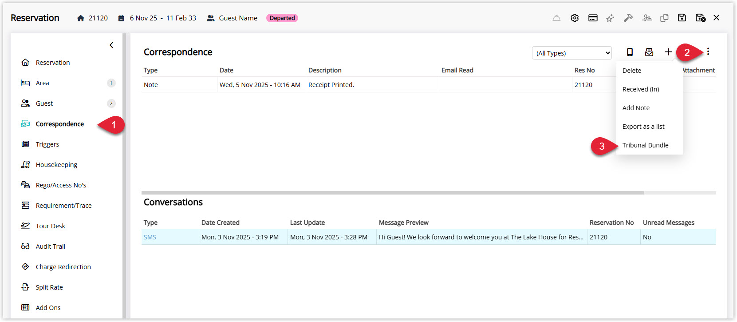Click the mobile phone SMS icon
The image size is (737, 322).
[630, 52]
